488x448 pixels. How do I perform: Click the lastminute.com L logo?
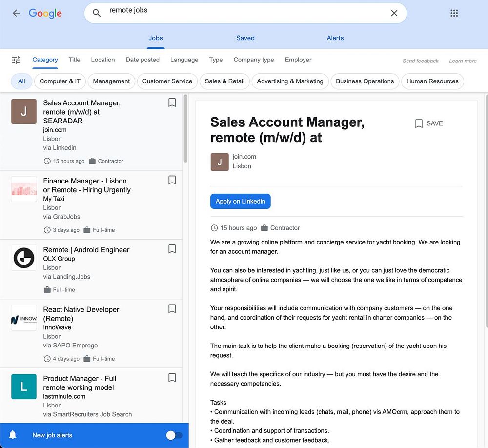24,387
